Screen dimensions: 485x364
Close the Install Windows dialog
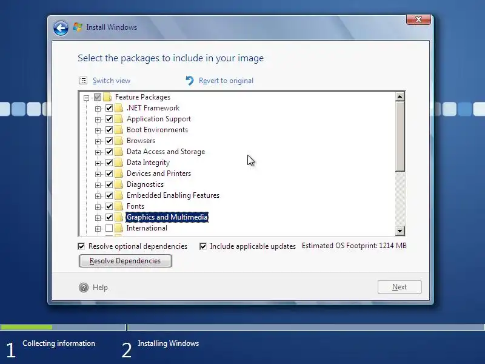418,19
